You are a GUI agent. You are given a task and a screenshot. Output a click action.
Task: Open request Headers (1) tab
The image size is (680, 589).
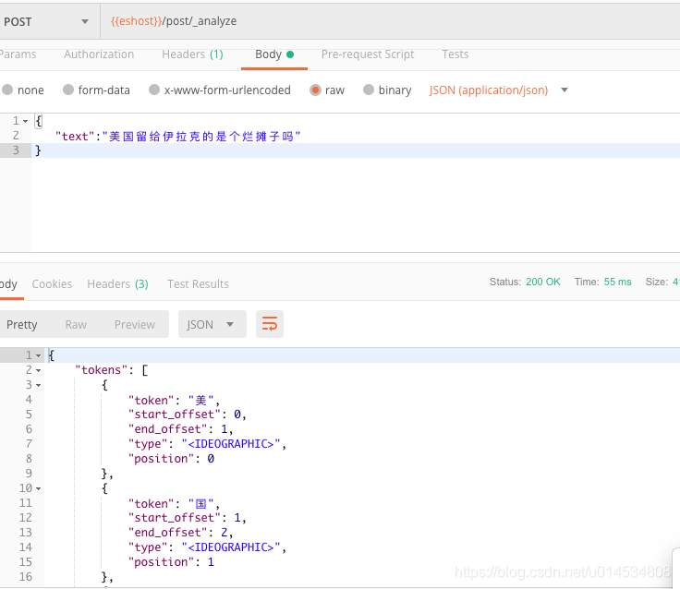point(192,54)
